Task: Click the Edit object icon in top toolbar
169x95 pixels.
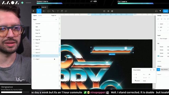Action: tap(104, 11)
